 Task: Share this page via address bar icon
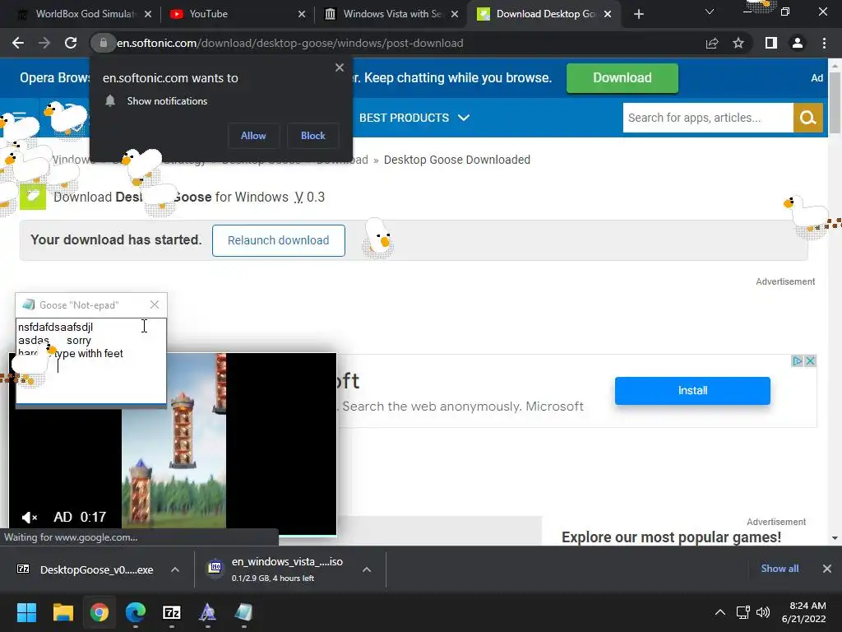[x=712, y=43]
